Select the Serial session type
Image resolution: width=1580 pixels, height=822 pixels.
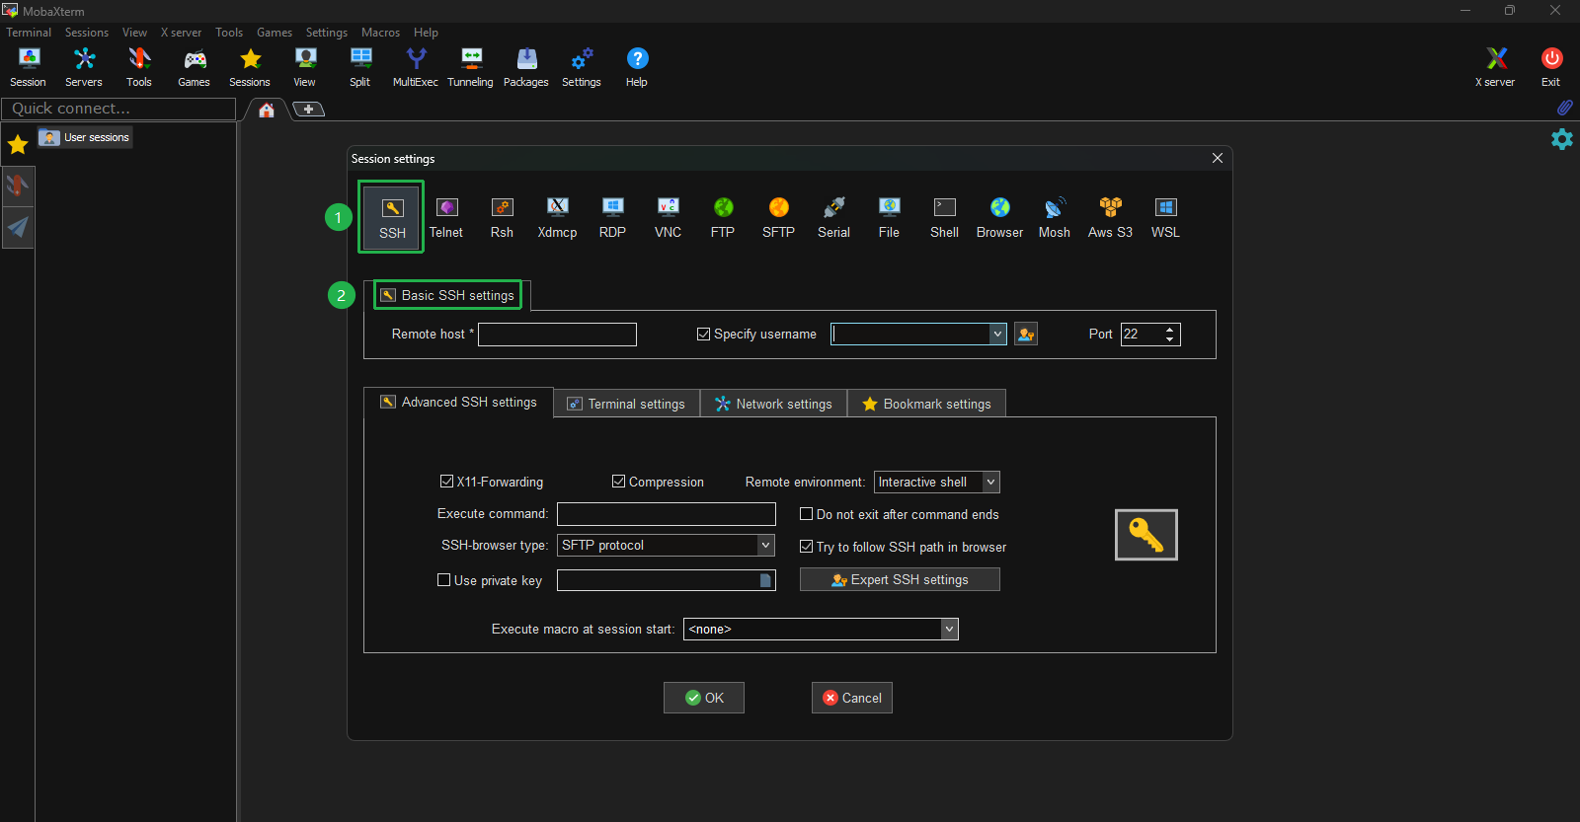click(x=833, y=217)
